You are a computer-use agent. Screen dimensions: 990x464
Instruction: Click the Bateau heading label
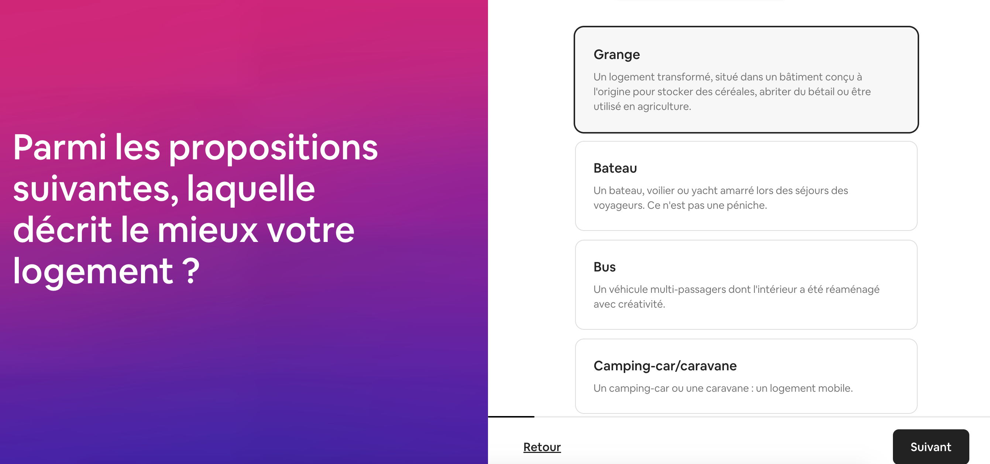[615, 168]
